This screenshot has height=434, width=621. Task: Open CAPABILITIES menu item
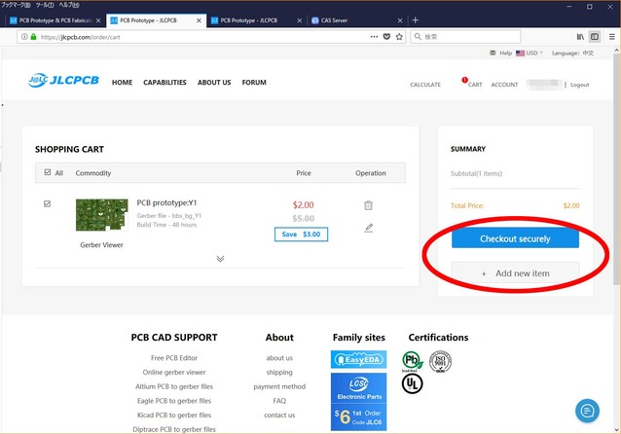tap(164, 83)
